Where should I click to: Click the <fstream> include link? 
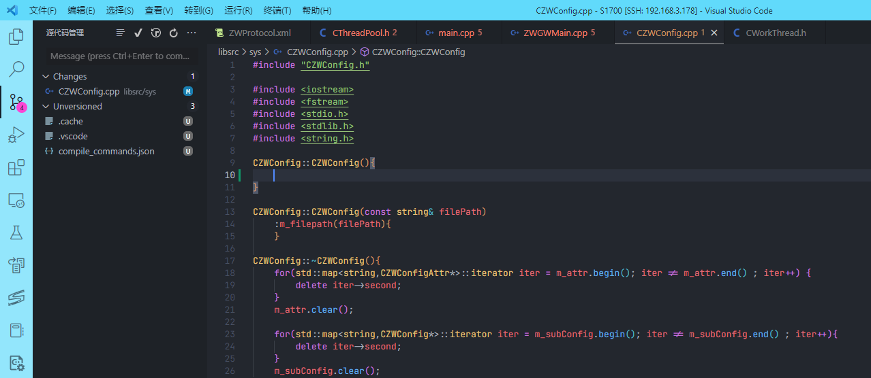point(324,102)
